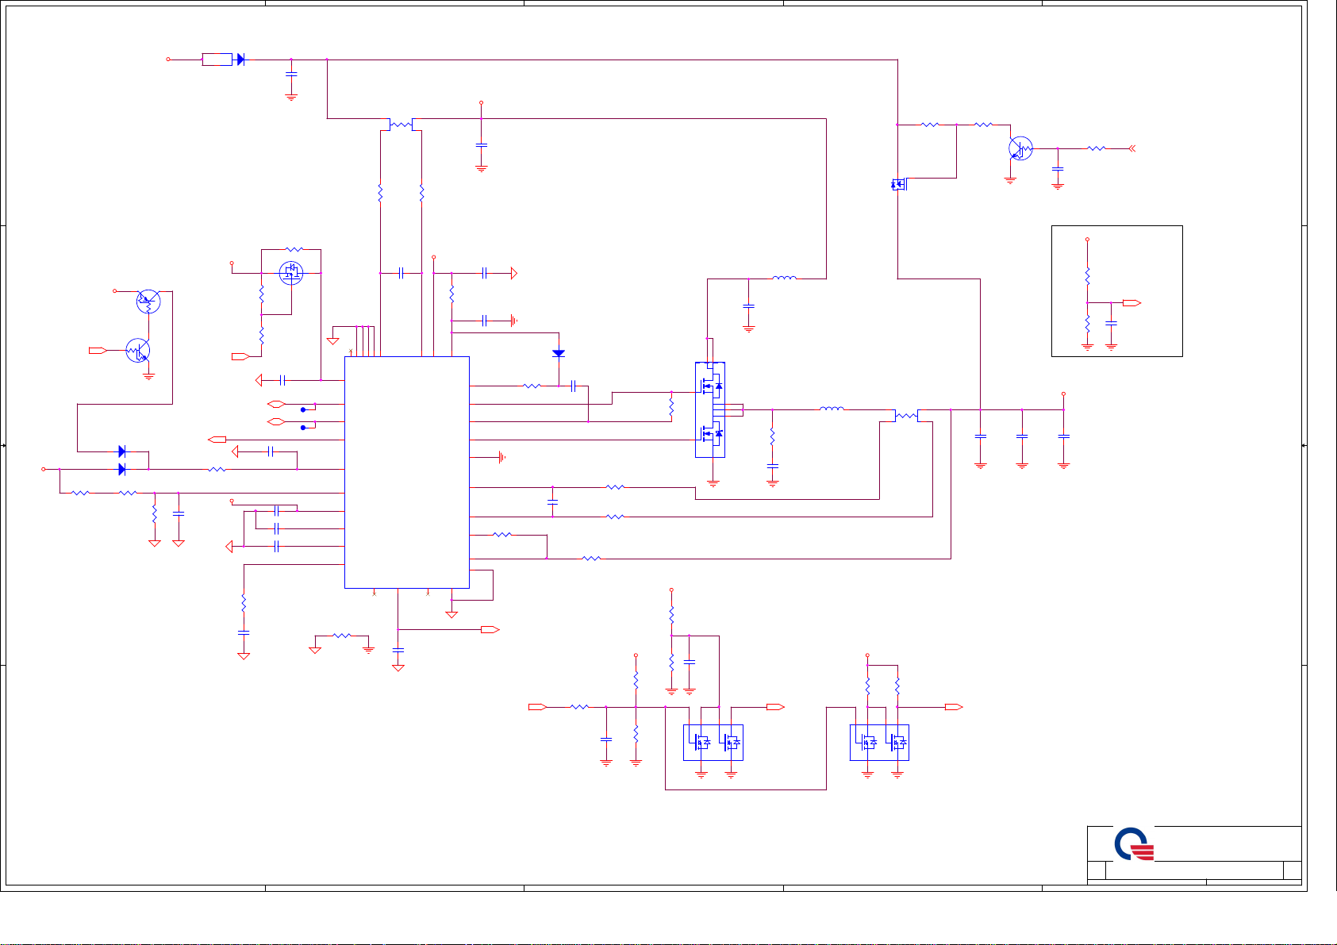Click the double-arrow off-page connector at top right
The height and width of the screenshot is (945, 1337).
[x=1132, y=148]
